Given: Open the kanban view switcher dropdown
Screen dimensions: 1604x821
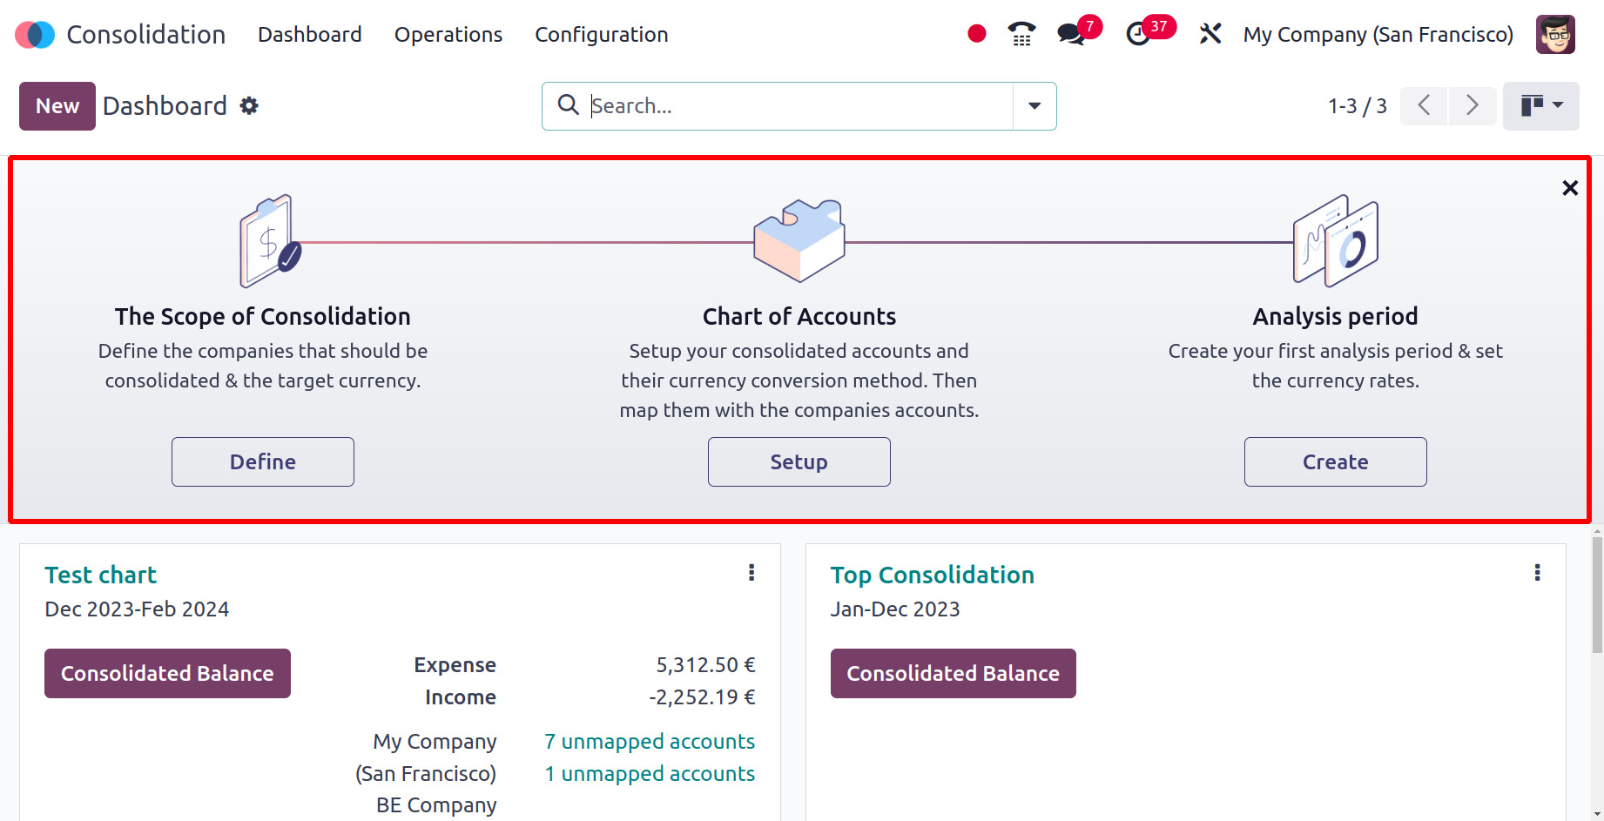Looking at the screenshot, I should tap(1540, 106).
